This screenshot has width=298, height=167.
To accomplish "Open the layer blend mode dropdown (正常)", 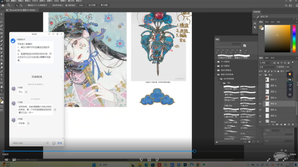I will (x=267, y=67).
